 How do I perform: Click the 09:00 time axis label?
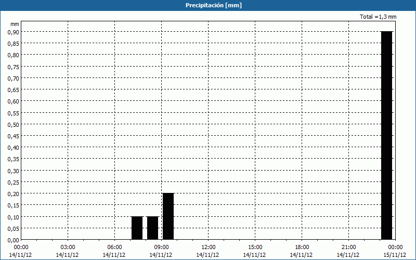[161, 247]
